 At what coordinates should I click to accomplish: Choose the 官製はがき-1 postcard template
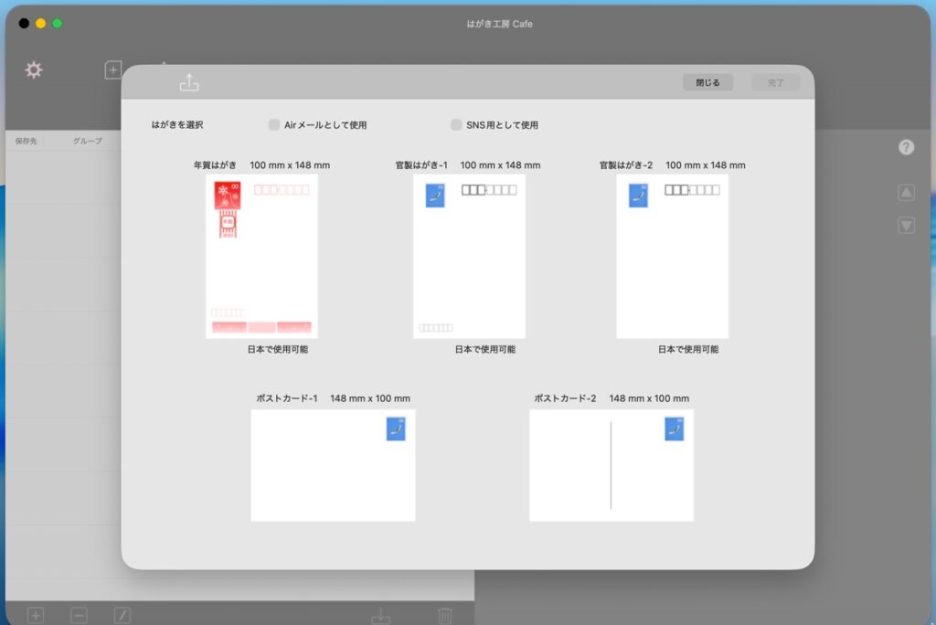coord(469,257)
